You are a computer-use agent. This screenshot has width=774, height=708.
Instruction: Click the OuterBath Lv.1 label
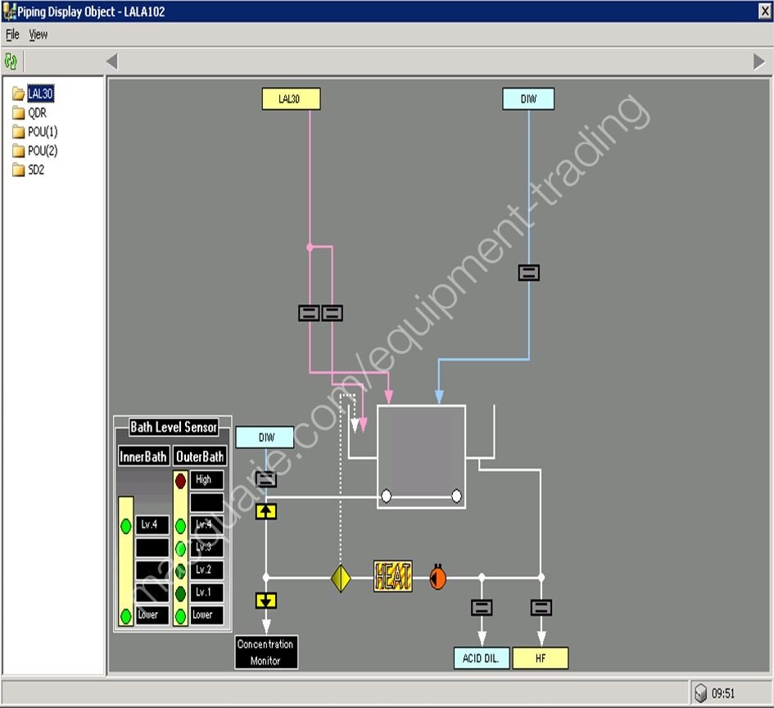coord(207,592)
